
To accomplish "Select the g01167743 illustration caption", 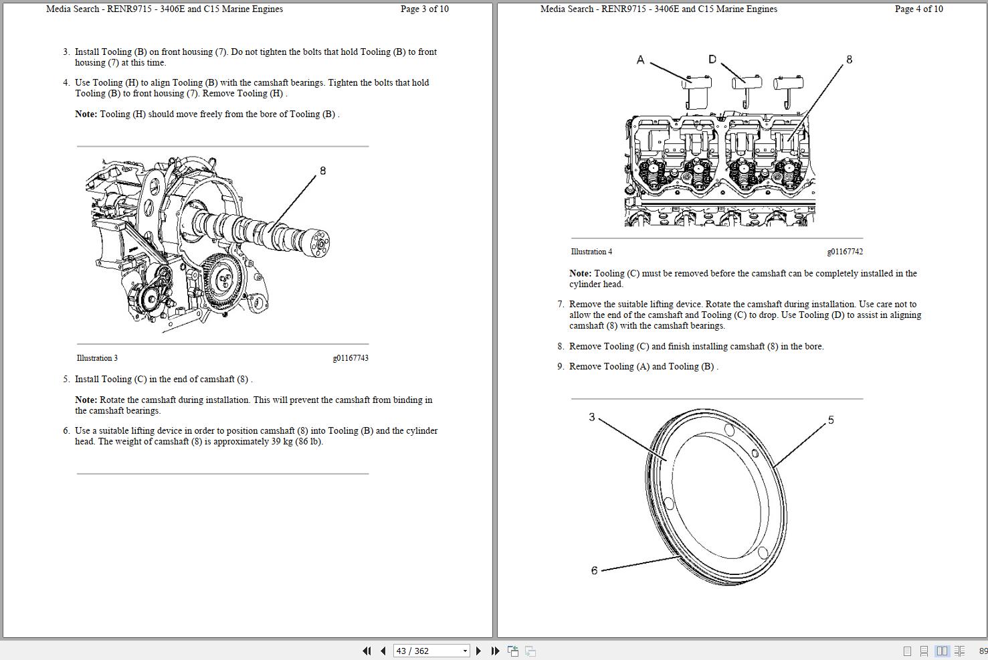I will [x=350, y=358].
